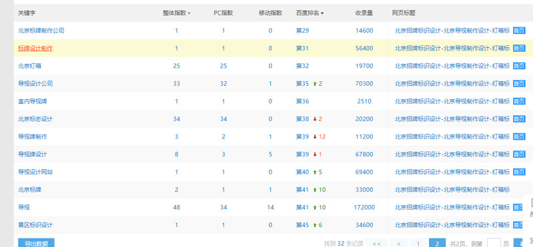Click 首页 badge in 导视设计网站 row
Viewport: 533px width, 247px height.
(519, 172)
